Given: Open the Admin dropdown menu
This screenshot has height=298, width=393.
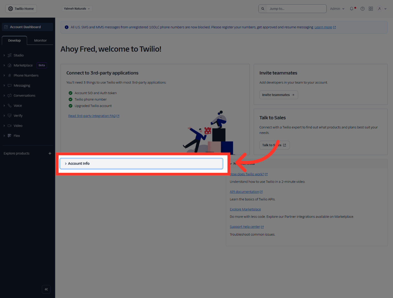Looking at the screenshot, I should coord(337,9).
